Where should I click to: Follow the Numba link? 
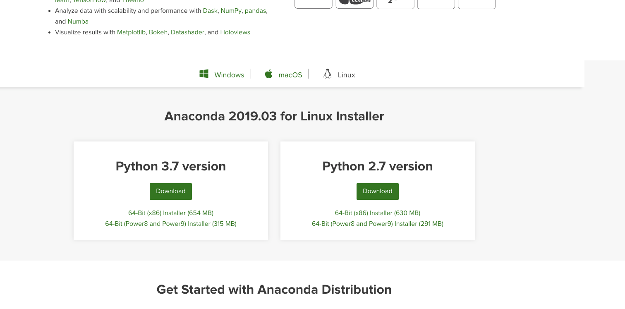tap(78, 22)
